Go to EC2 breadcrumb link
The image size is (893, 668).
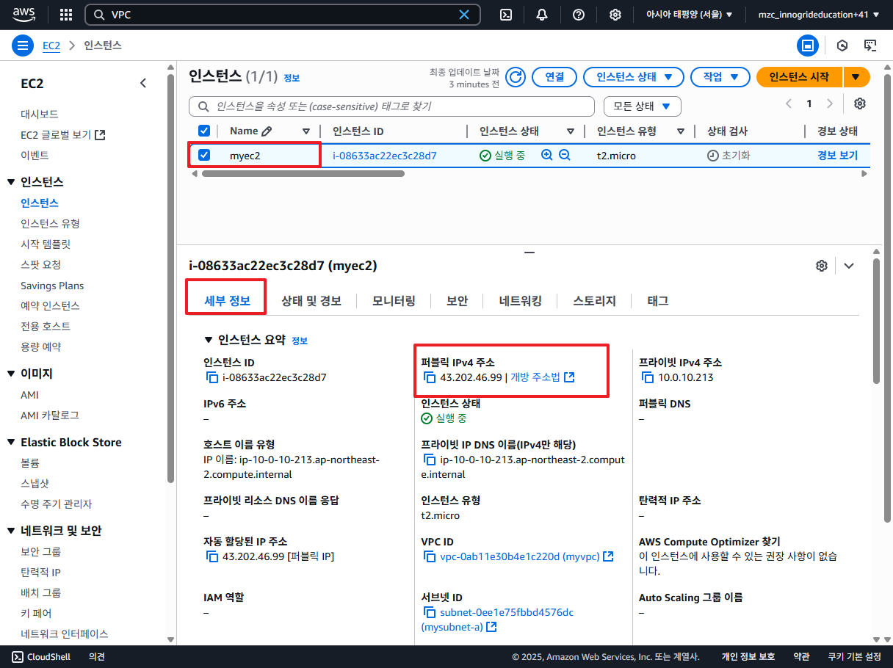[x=51, y=46]
